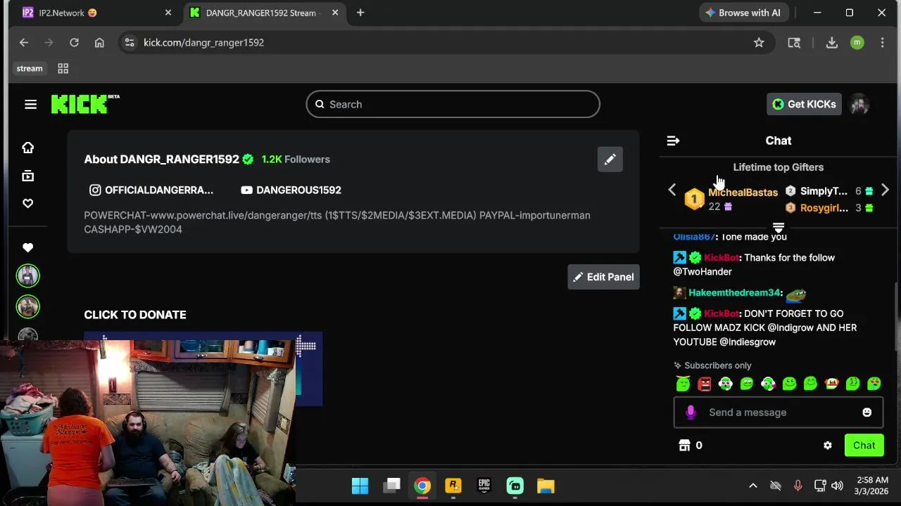Open Chrome from the taskbar
Viewport: 901px width, 506px height.
422,486
